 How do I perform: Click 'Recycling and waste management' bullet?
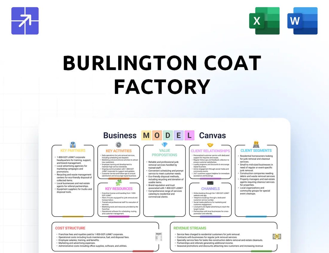click(73, 177)
